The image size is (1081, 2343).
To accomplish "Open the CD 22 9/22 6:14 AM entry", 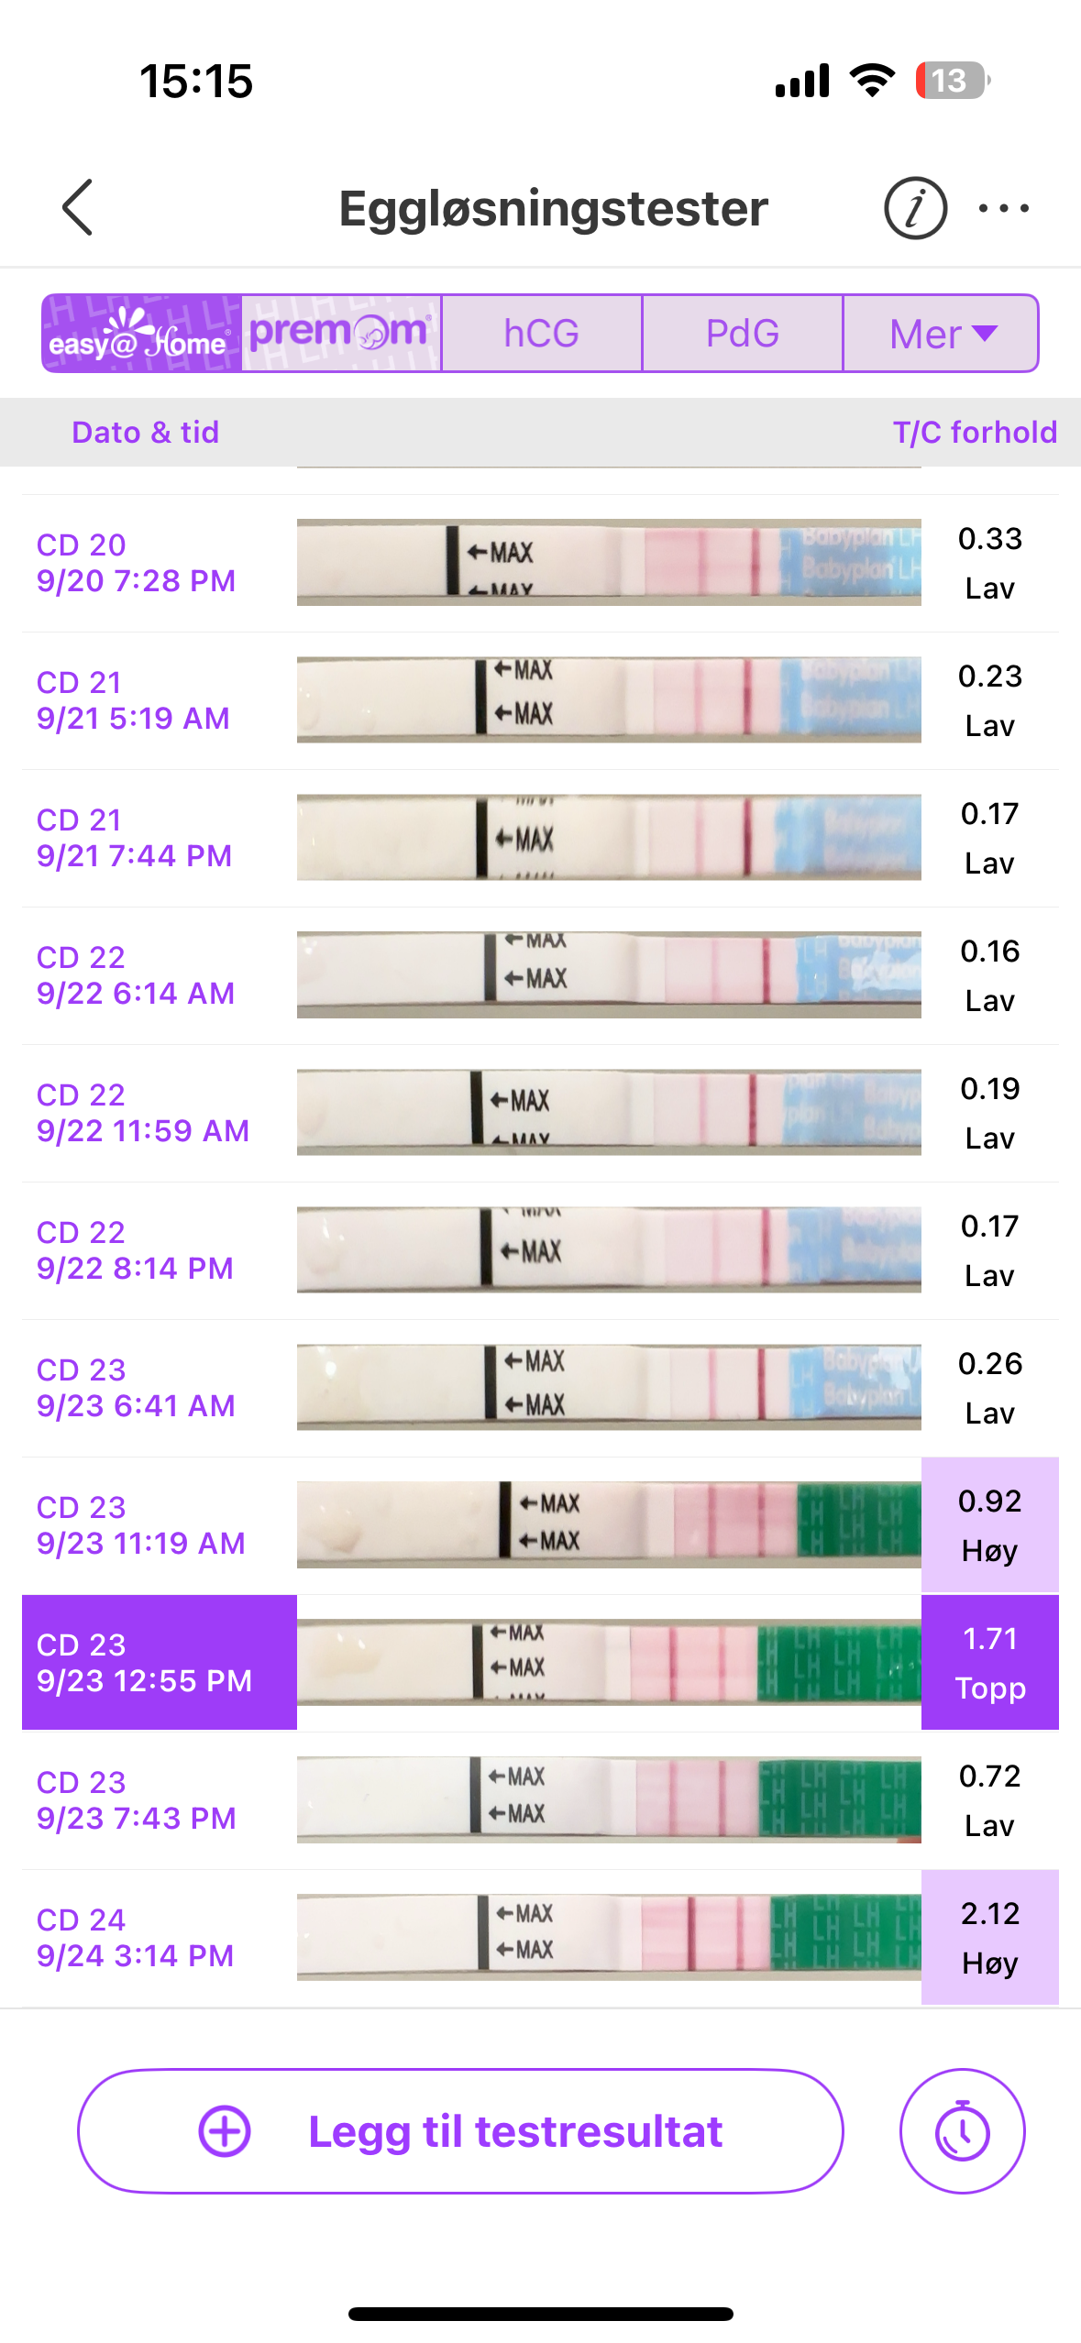I will (136, 975).
